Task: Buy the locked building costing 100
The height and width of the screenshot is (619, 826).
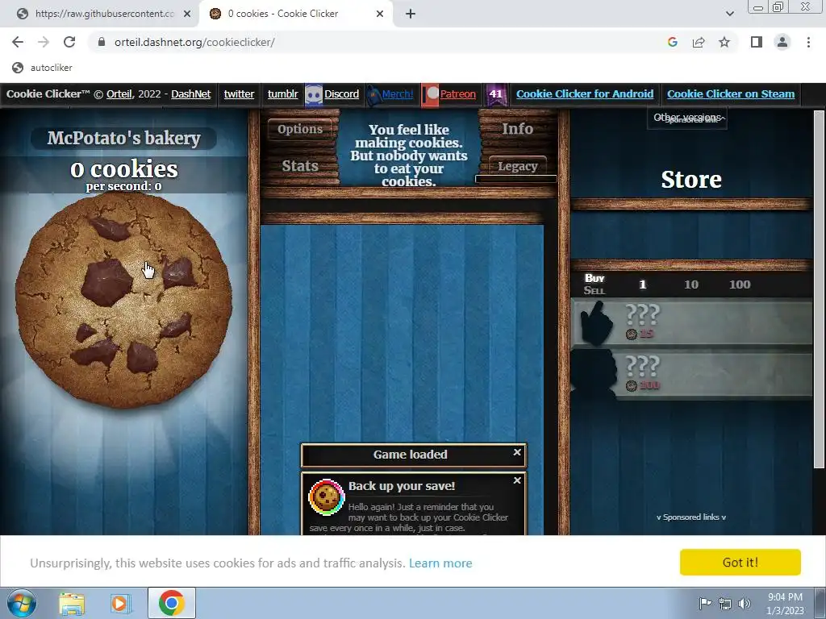Action: click(691, 374)
